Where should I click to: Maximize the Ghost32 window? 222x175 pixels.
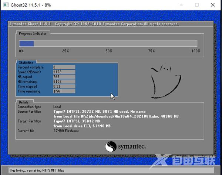pos(197,5)
